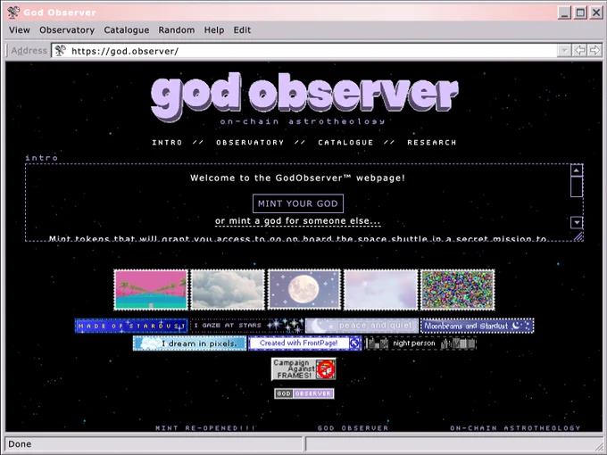Image resolution: width=607 pixels, height=455 pixels.
Task: Go to the CATALOGUE page link
Action: click(x=345, y=143)
